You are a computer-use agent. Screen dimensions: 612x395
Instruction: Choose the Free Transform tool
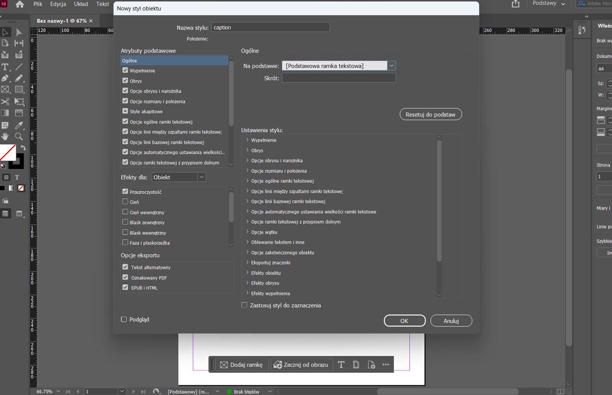tap(19, 101)
